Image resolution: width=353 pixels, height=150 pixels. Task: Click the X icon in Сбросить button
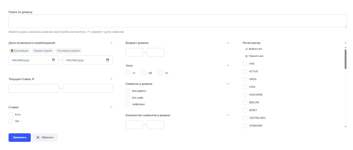coord(38,137)
